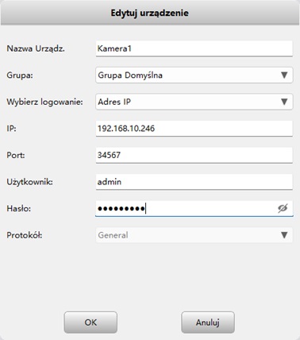Focus the Użytkownik field
The height and width of the screenshot is (340, 300).
(x=194, y=182)
